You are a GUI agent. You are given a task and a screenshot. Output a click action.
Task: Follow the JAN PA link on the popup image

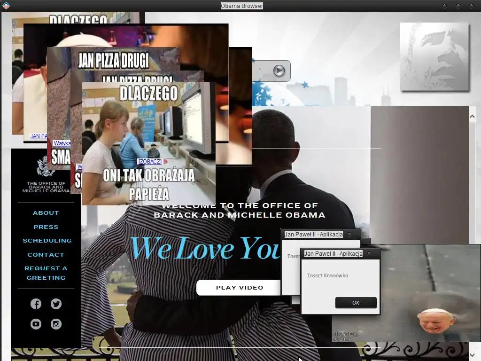39,136
